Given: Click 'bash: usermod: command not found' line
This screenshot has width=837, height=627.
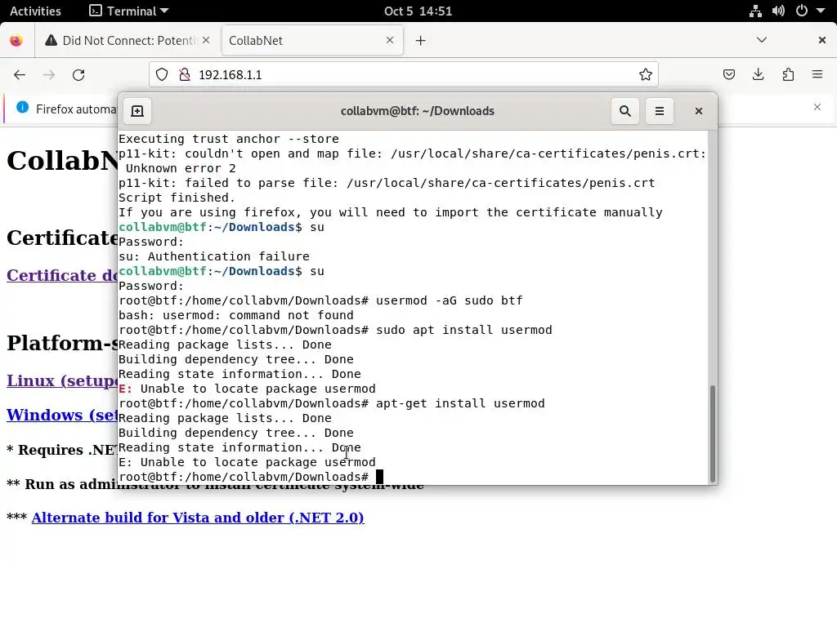Looking at the screenshot, I should (236, 315).
